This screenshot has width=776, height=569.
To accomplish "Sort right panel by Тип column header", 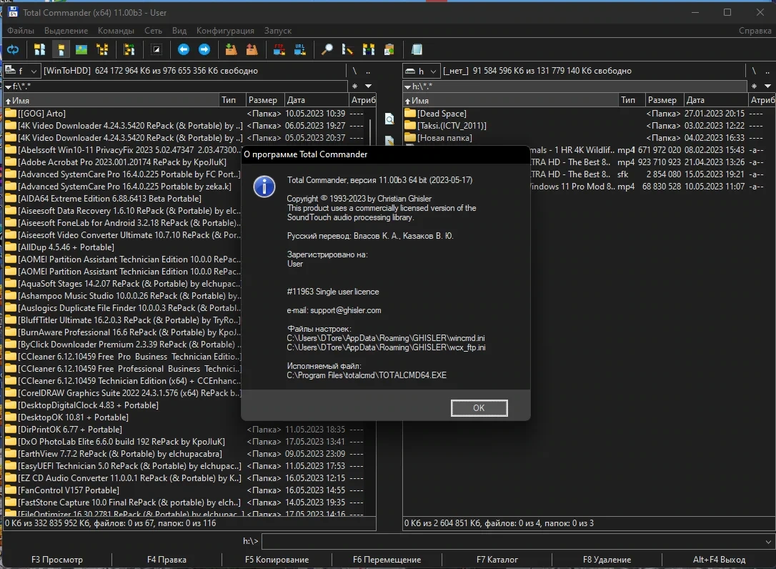I will tap(632, 100).
